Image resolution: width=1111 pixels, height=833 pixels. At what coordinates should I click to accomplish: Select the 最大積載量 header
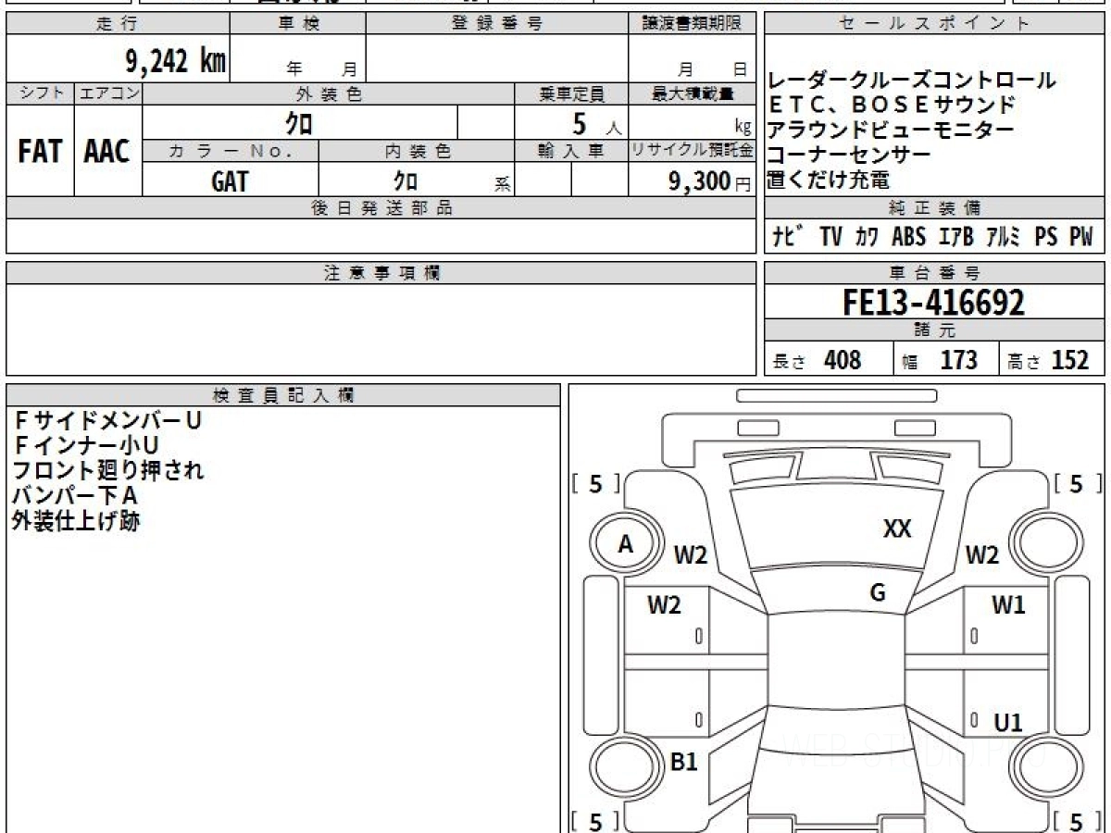click(x=693, y=93)
